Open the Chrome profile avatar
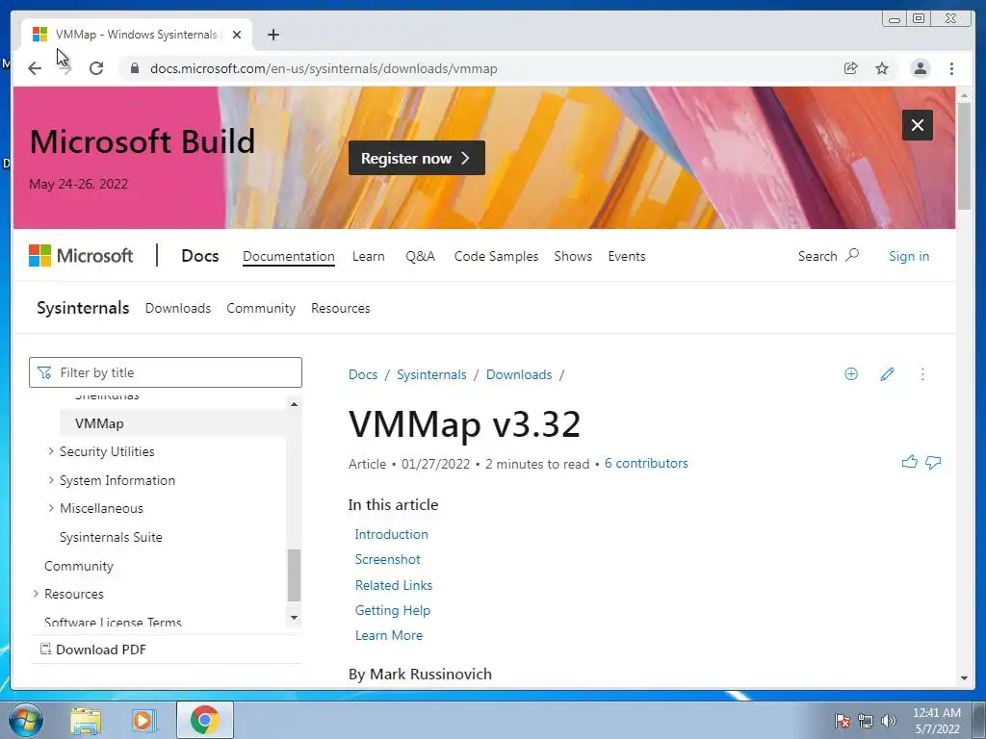Viewport: 986px width, 739px height. click(920, 68)
